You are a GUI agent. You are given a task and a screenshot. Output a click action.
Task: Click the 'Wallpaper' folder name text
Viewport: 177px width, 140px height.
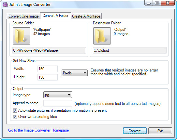coord(42,30)
